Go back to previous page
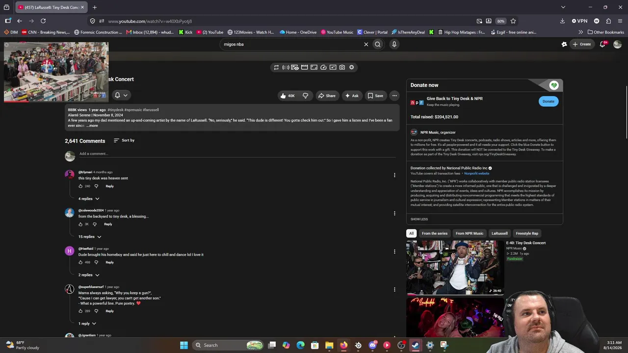This screenshot has width=628, height=353. pyautogui.click(x=20, y=21)
